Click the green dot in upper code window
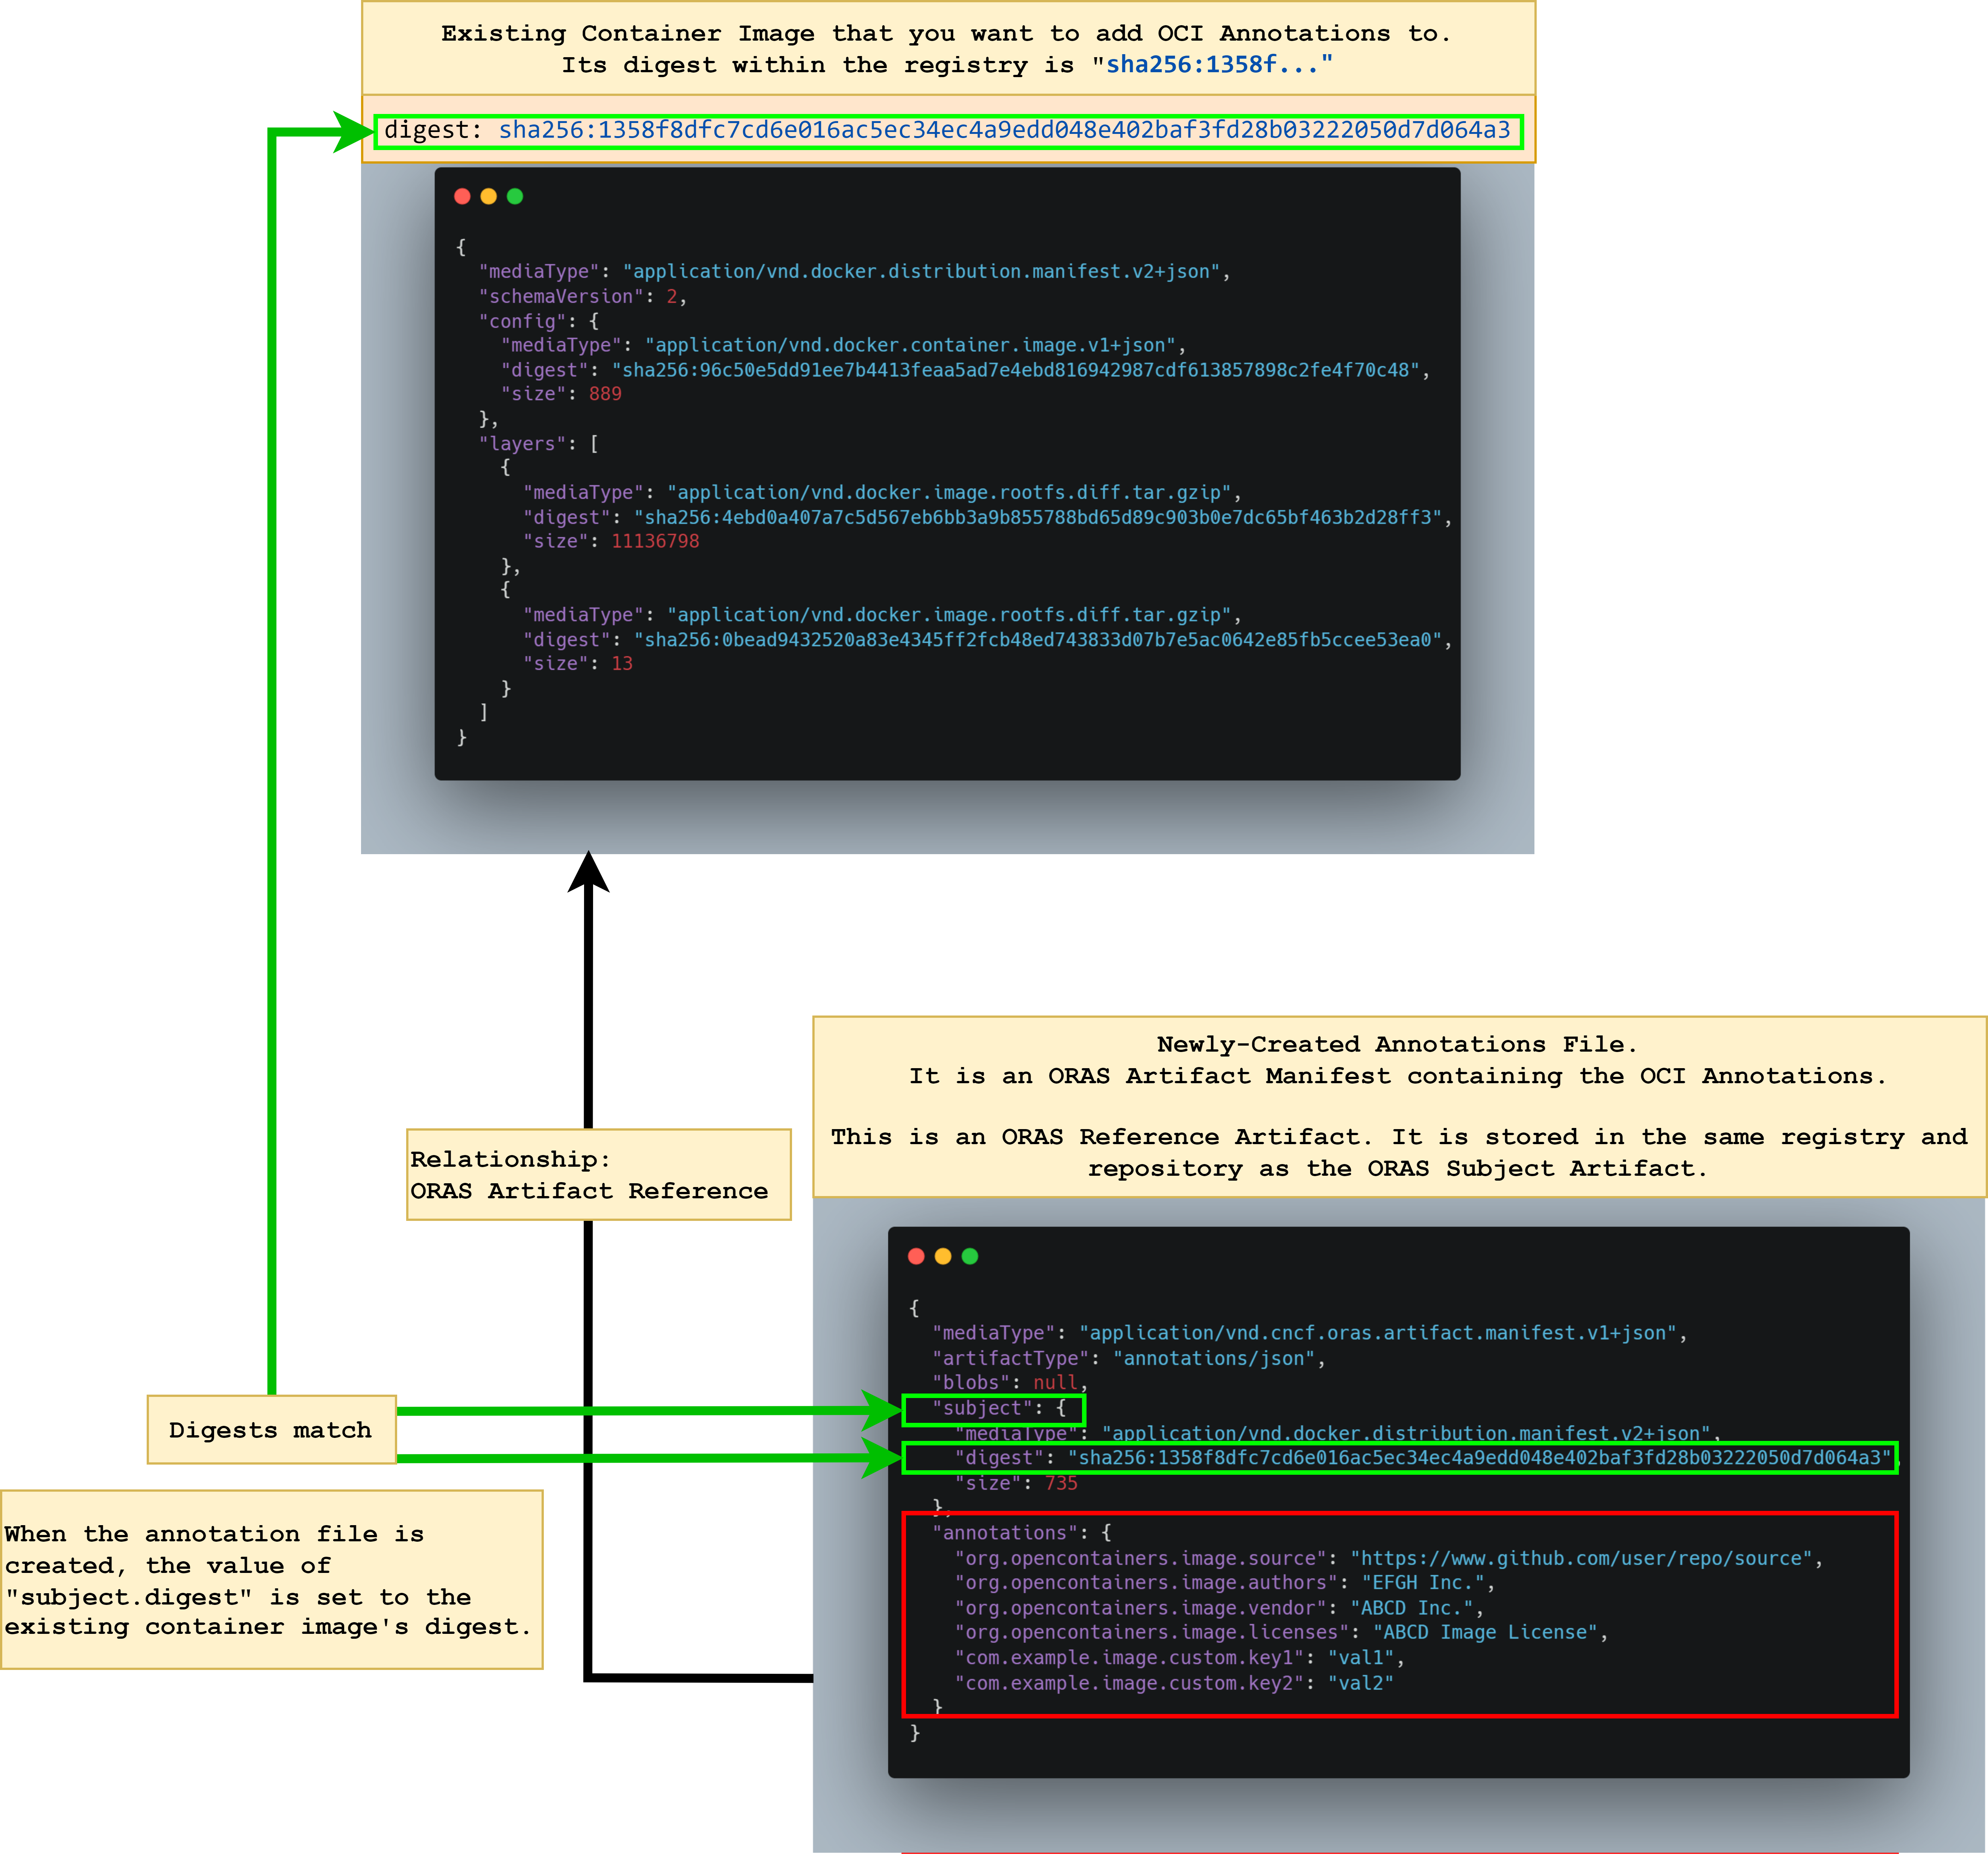1988x1855 pixels. click(515, 196)
